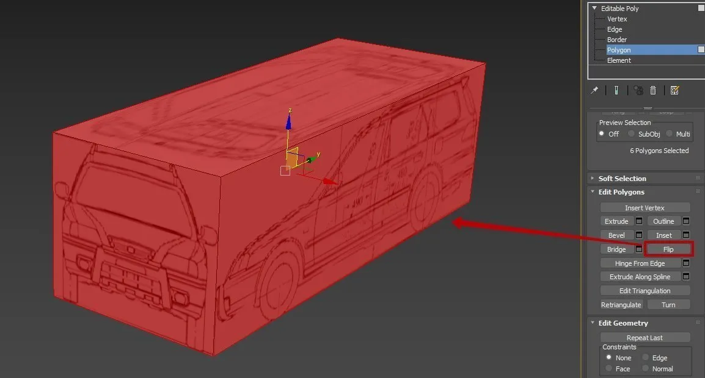Collapse the Editable Poly tree arrow

click(594, 9)
